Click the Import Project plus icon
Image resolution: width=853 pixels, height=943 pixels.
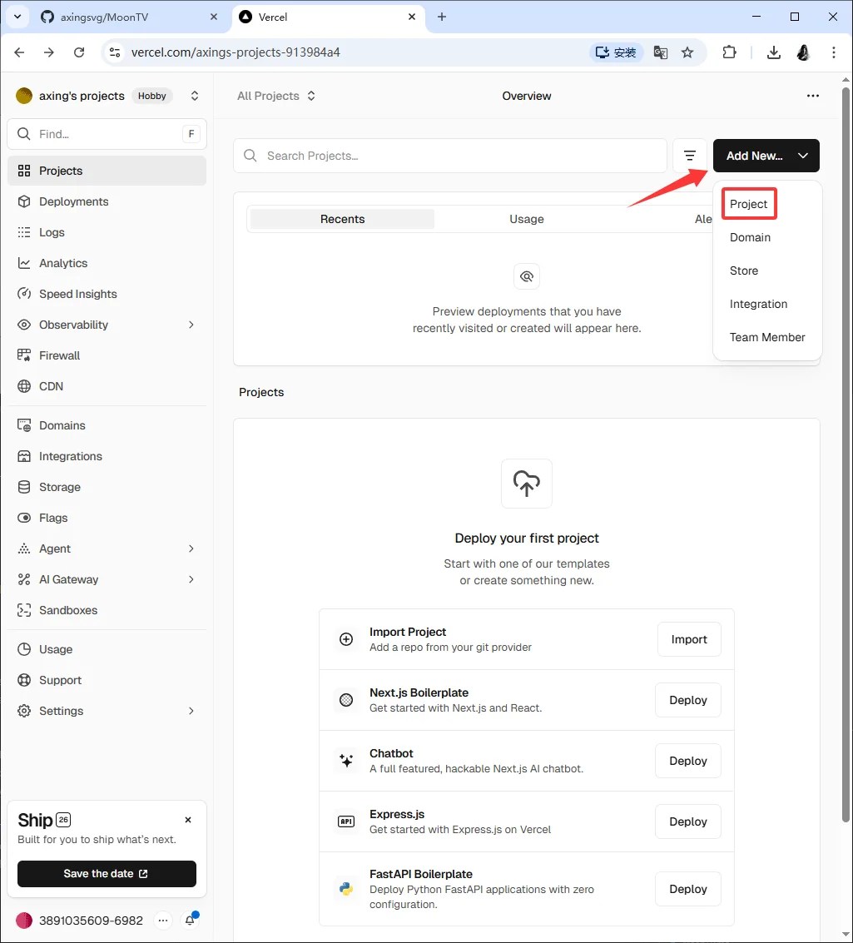346,639
